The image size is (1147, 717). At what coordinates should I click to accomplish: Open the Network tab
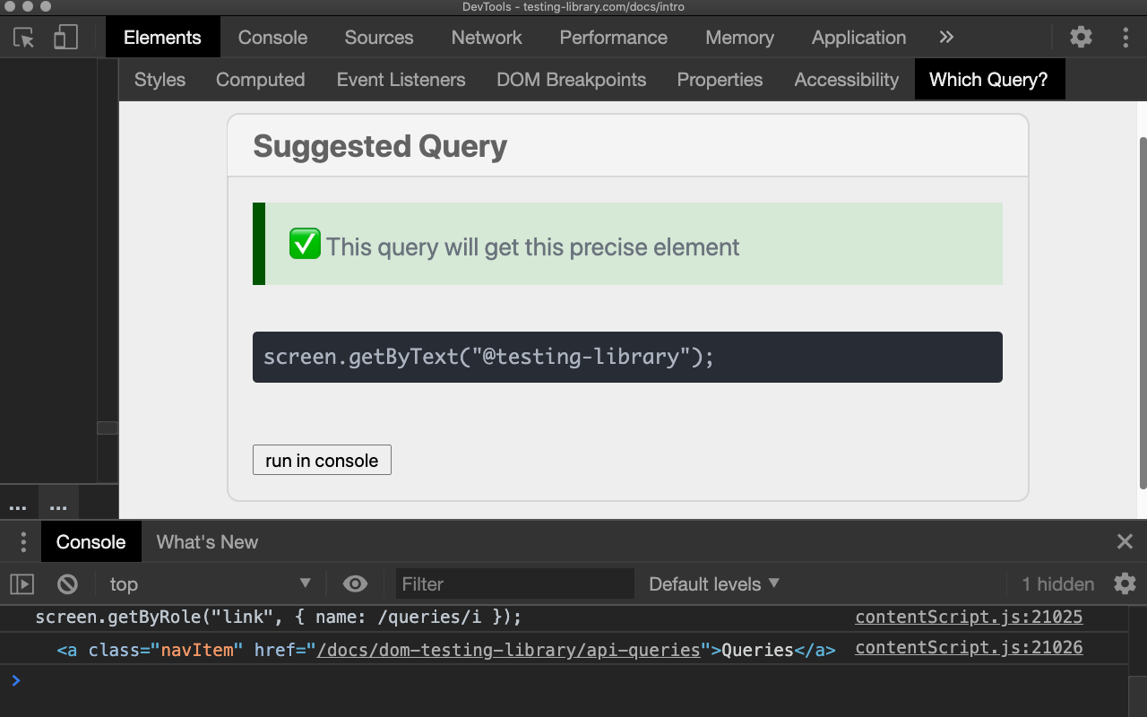487,38
